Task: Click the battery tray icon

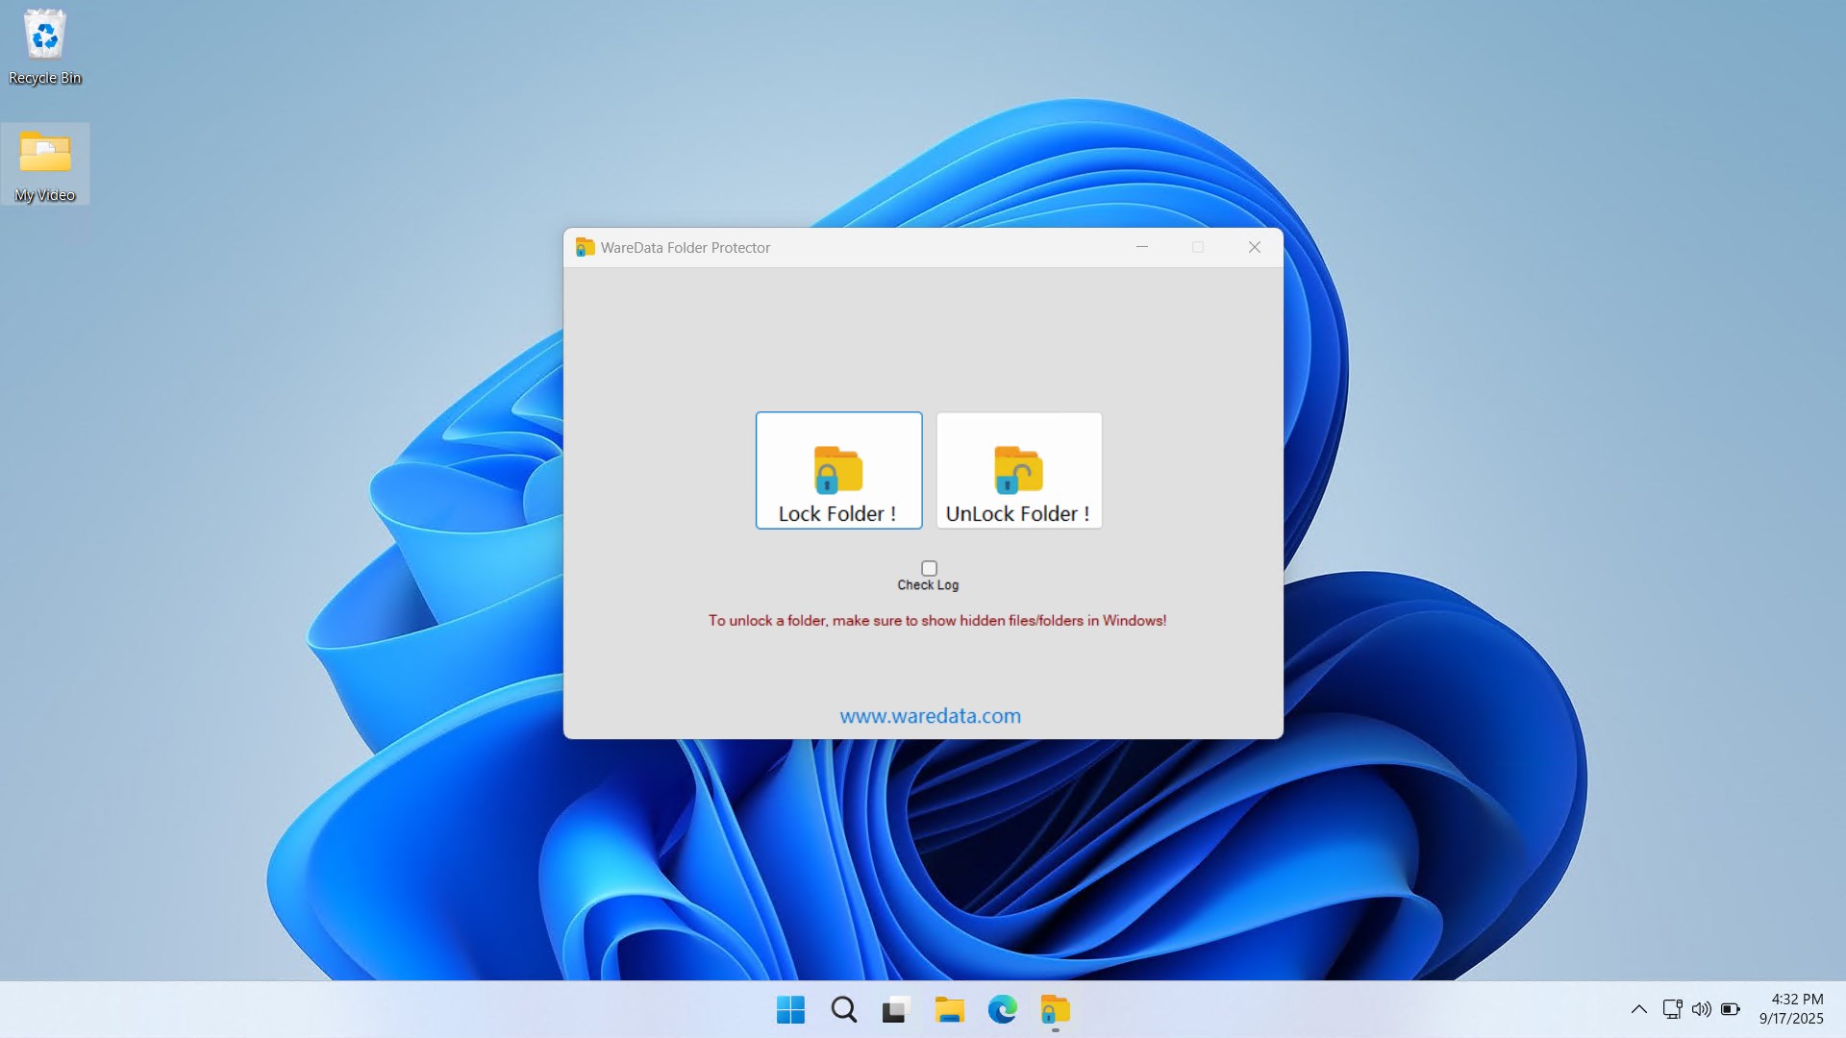Action: pos(1730,1009)
